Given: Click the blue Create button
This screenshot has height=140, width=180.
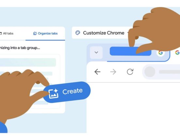Looking at the screenshot, I should click(x=67, y=92).
